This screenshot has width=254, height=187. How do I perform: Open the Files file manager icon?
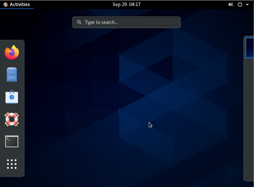pyautogui.click(x=12, y=75)
